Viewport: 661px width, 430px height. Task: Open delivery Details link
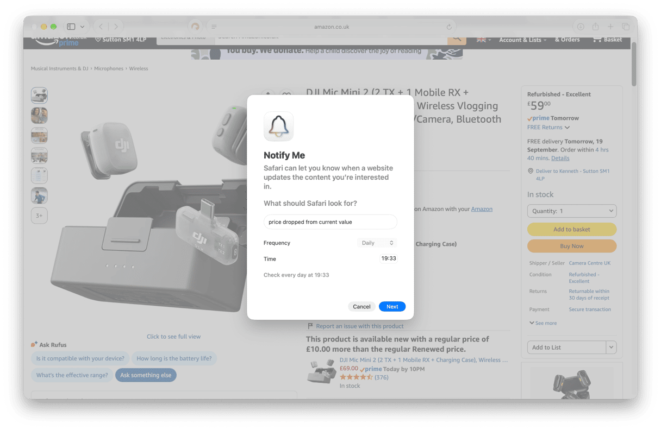(560, 158)
